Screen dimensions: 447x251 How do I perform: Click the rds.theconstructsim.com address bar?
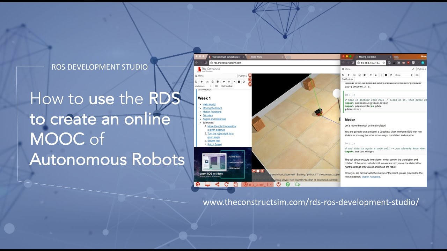click(x=274, y=63)
